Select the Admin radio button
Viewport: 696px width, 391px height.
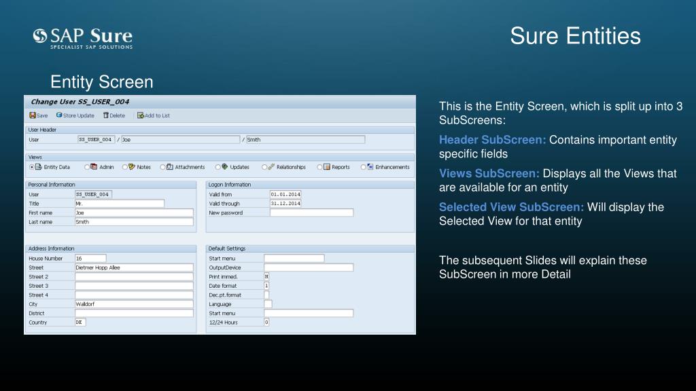(87, 167)
